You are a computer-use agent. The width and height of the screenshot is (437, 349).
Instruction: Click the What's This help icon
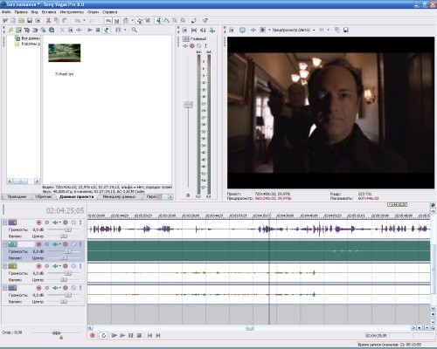(205, 20)
